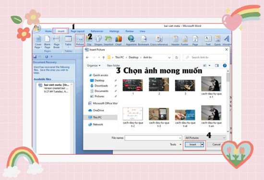This screenshot has height=180, width=264.
Task: Open the Office button menu
Action: [37, 28]
